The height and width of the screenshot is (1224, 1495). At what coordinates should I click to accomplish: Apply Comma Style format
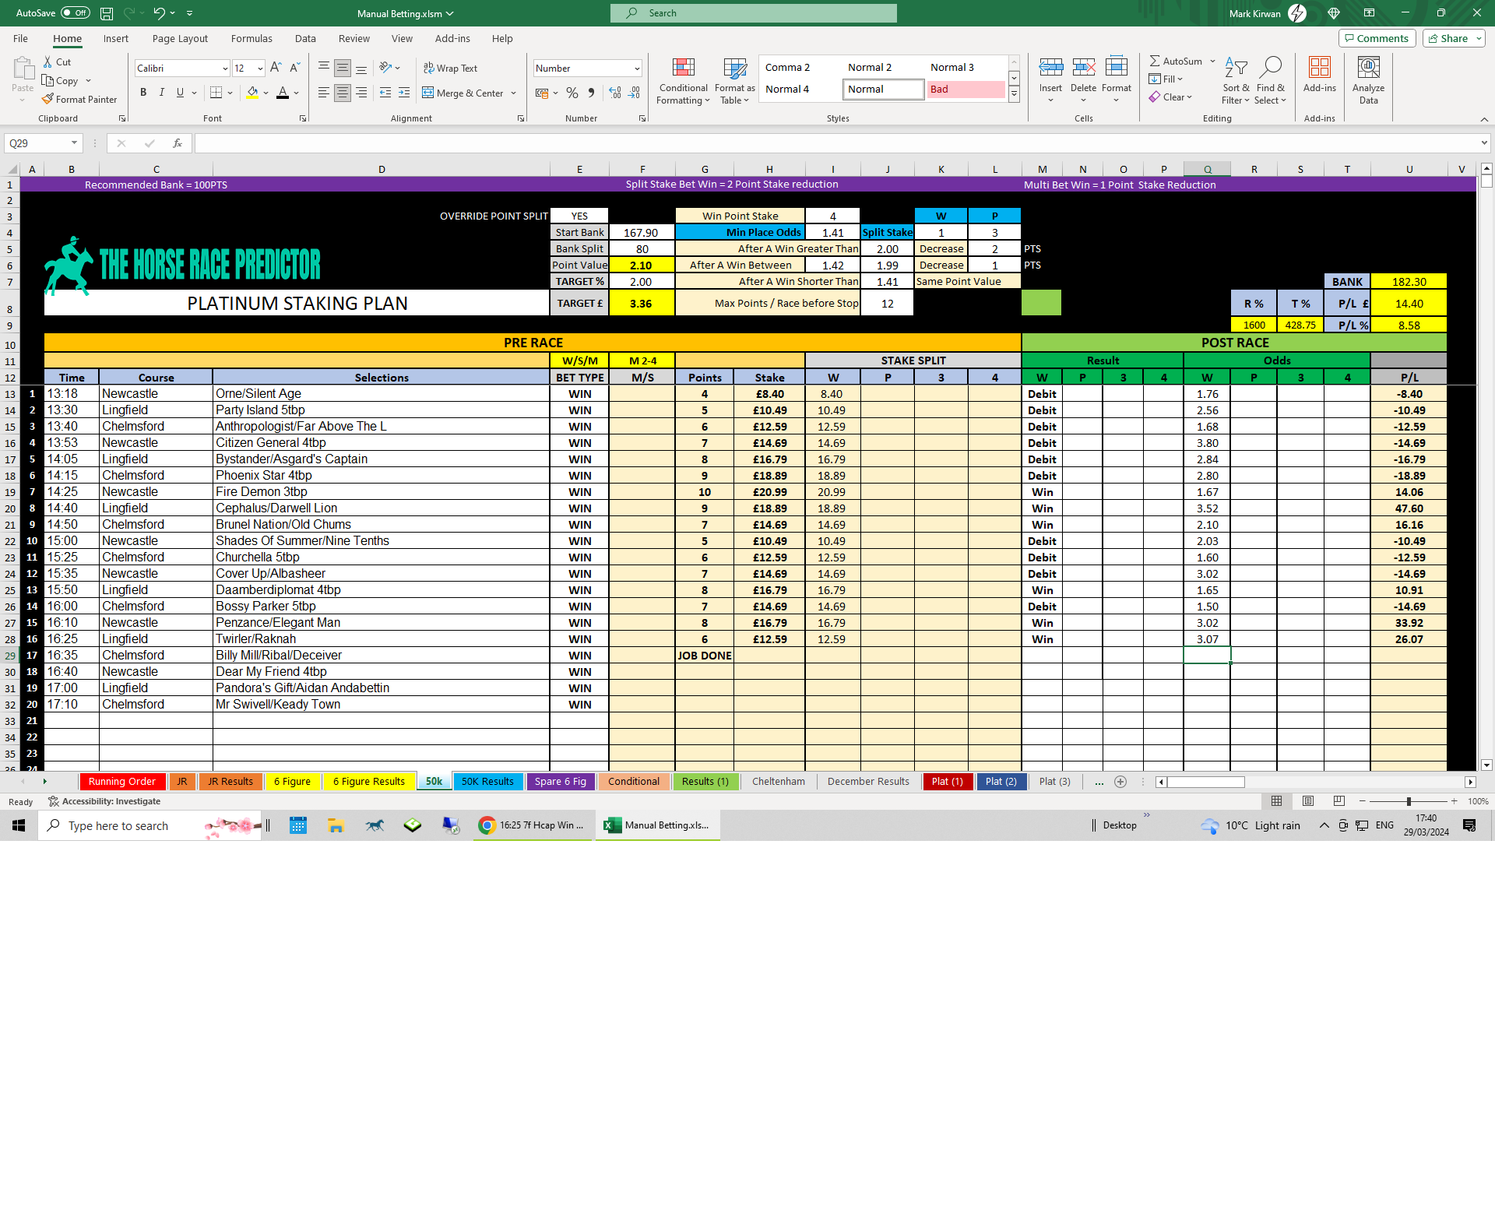click(x=591, y=93)
